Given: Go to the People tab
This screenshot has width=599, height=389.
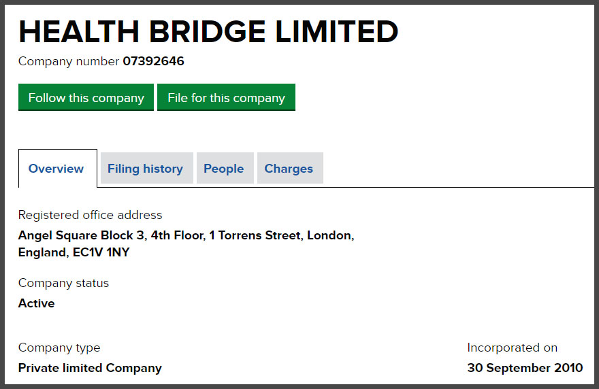Looking at the screenshot, I should click(x=223, y=169).
